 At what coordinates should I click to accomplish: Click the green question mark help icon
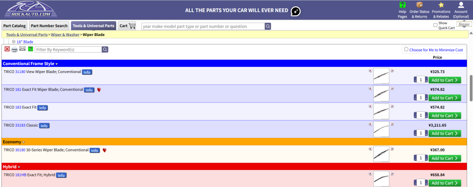pos(30,49)
